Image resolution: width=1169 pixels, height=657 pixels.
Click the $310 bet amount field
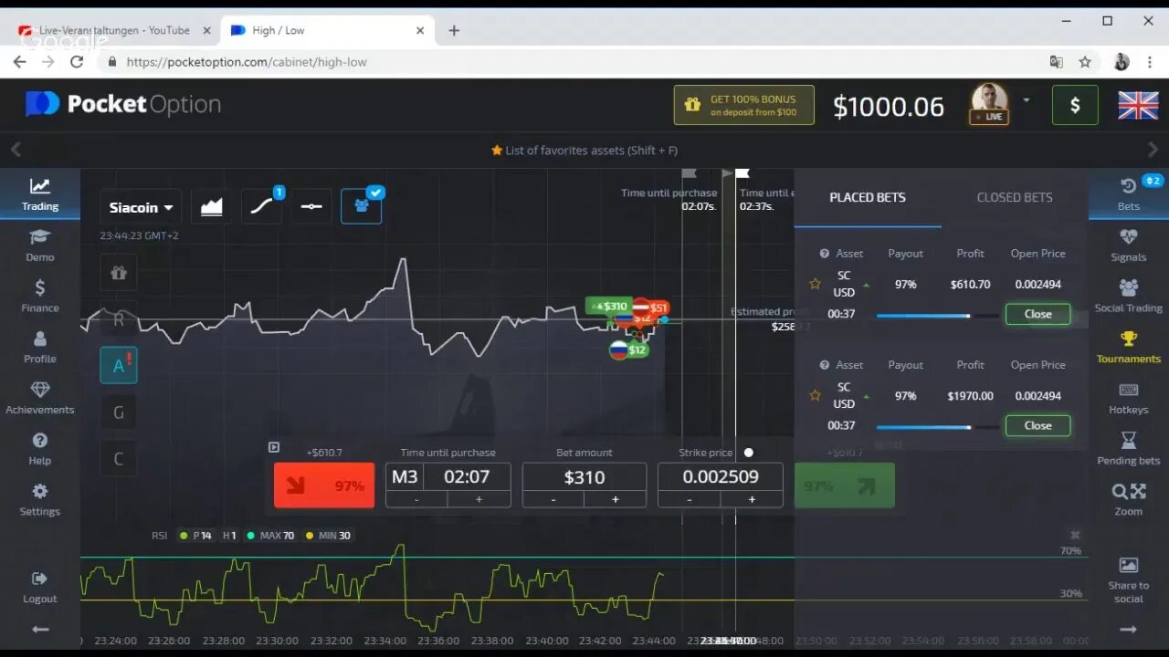tap(584, 475)
